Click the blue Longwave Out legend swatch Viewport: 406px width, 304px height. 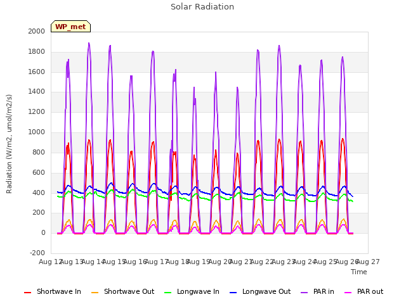233,293
